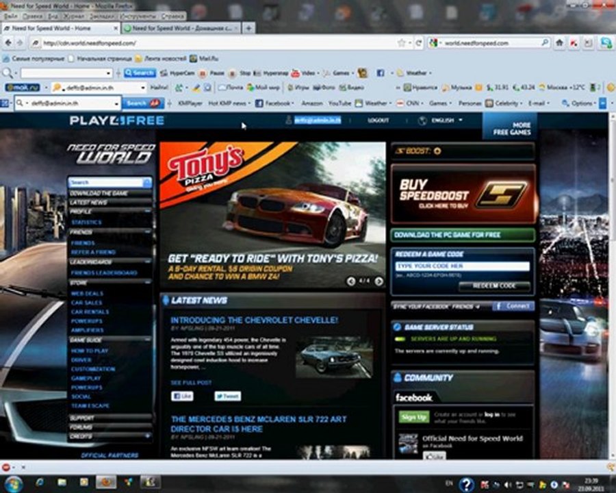Screen dimensions: 616x493
Task: Click the Tweet button under Chevelle post
Action: [227, 396]
